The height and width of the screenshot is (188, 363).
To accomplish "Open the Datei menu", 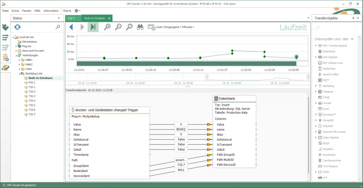I will (x=5, y=11).
